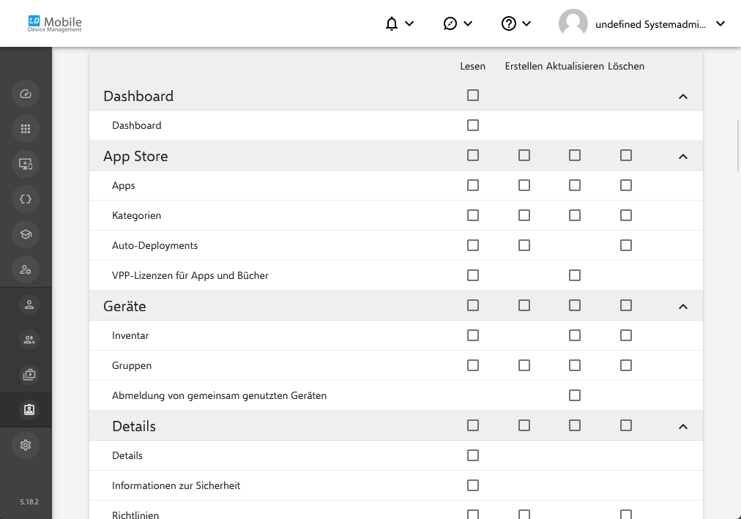The width and height of the screenshot is (741, 519).
Task: Click VPP-Lizenzen für Apps und Bücher label
Action: [x=190, y=275]
